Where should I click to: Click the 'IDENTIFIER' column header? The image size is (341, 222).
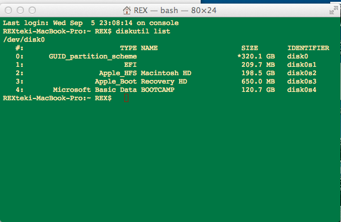[x=308, y=48]
